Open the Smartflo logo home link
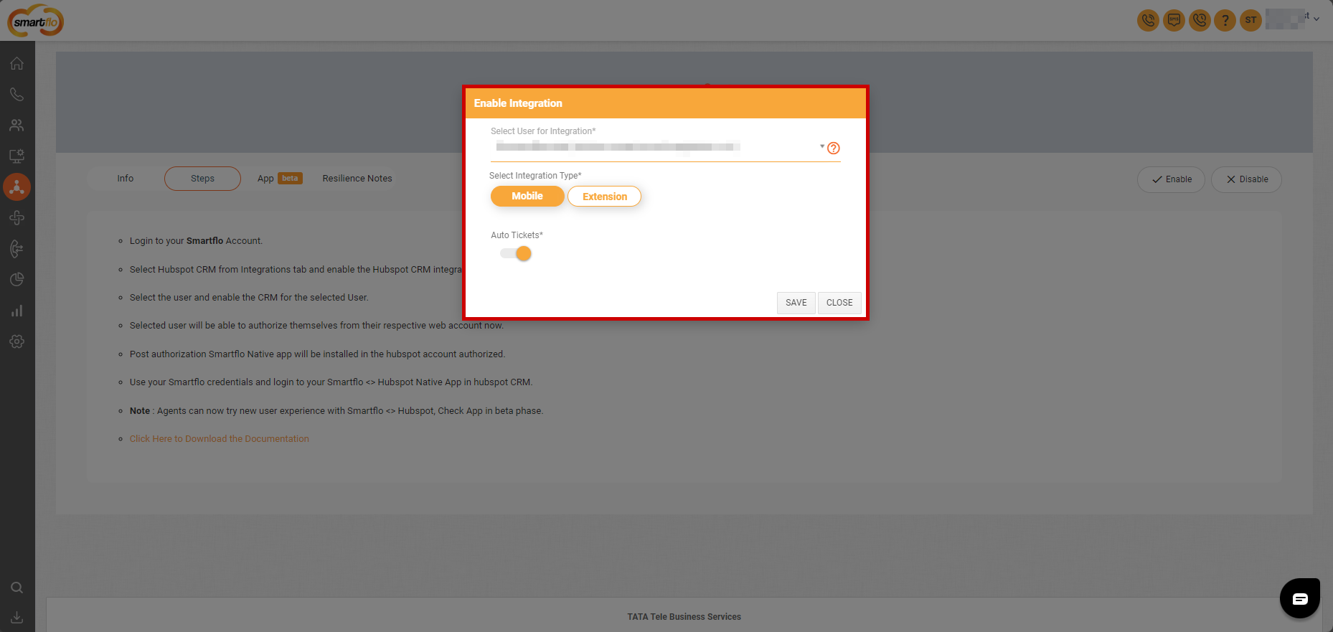Image resolution: width=1333 pixels, height=632 pixels. click(x=35, y=21)
